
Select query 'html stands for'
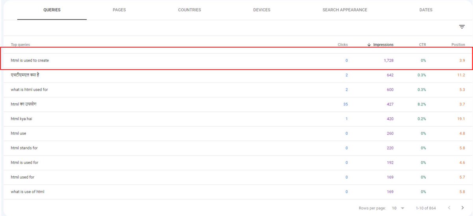click(x=24, y=148)
